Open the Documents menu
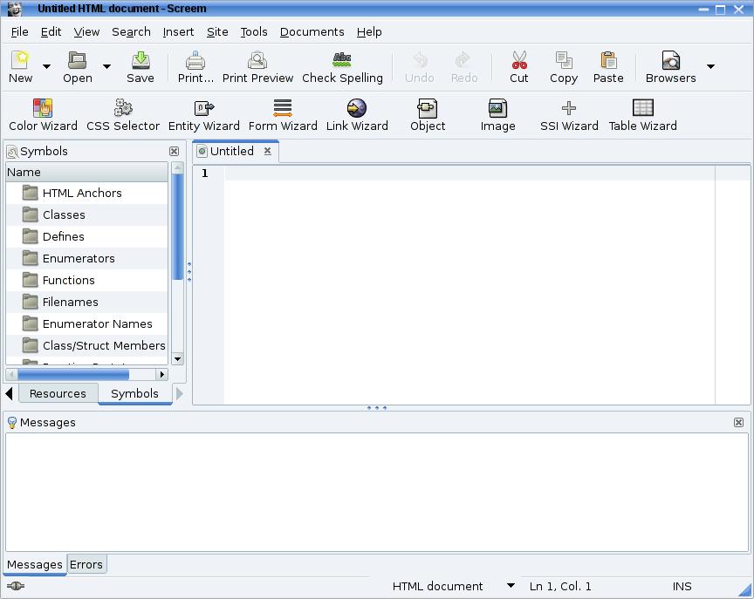This screenshot has width=754, height=599. point(312,31)
